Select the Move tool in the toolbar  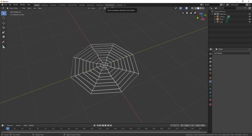tap(4, 23)
